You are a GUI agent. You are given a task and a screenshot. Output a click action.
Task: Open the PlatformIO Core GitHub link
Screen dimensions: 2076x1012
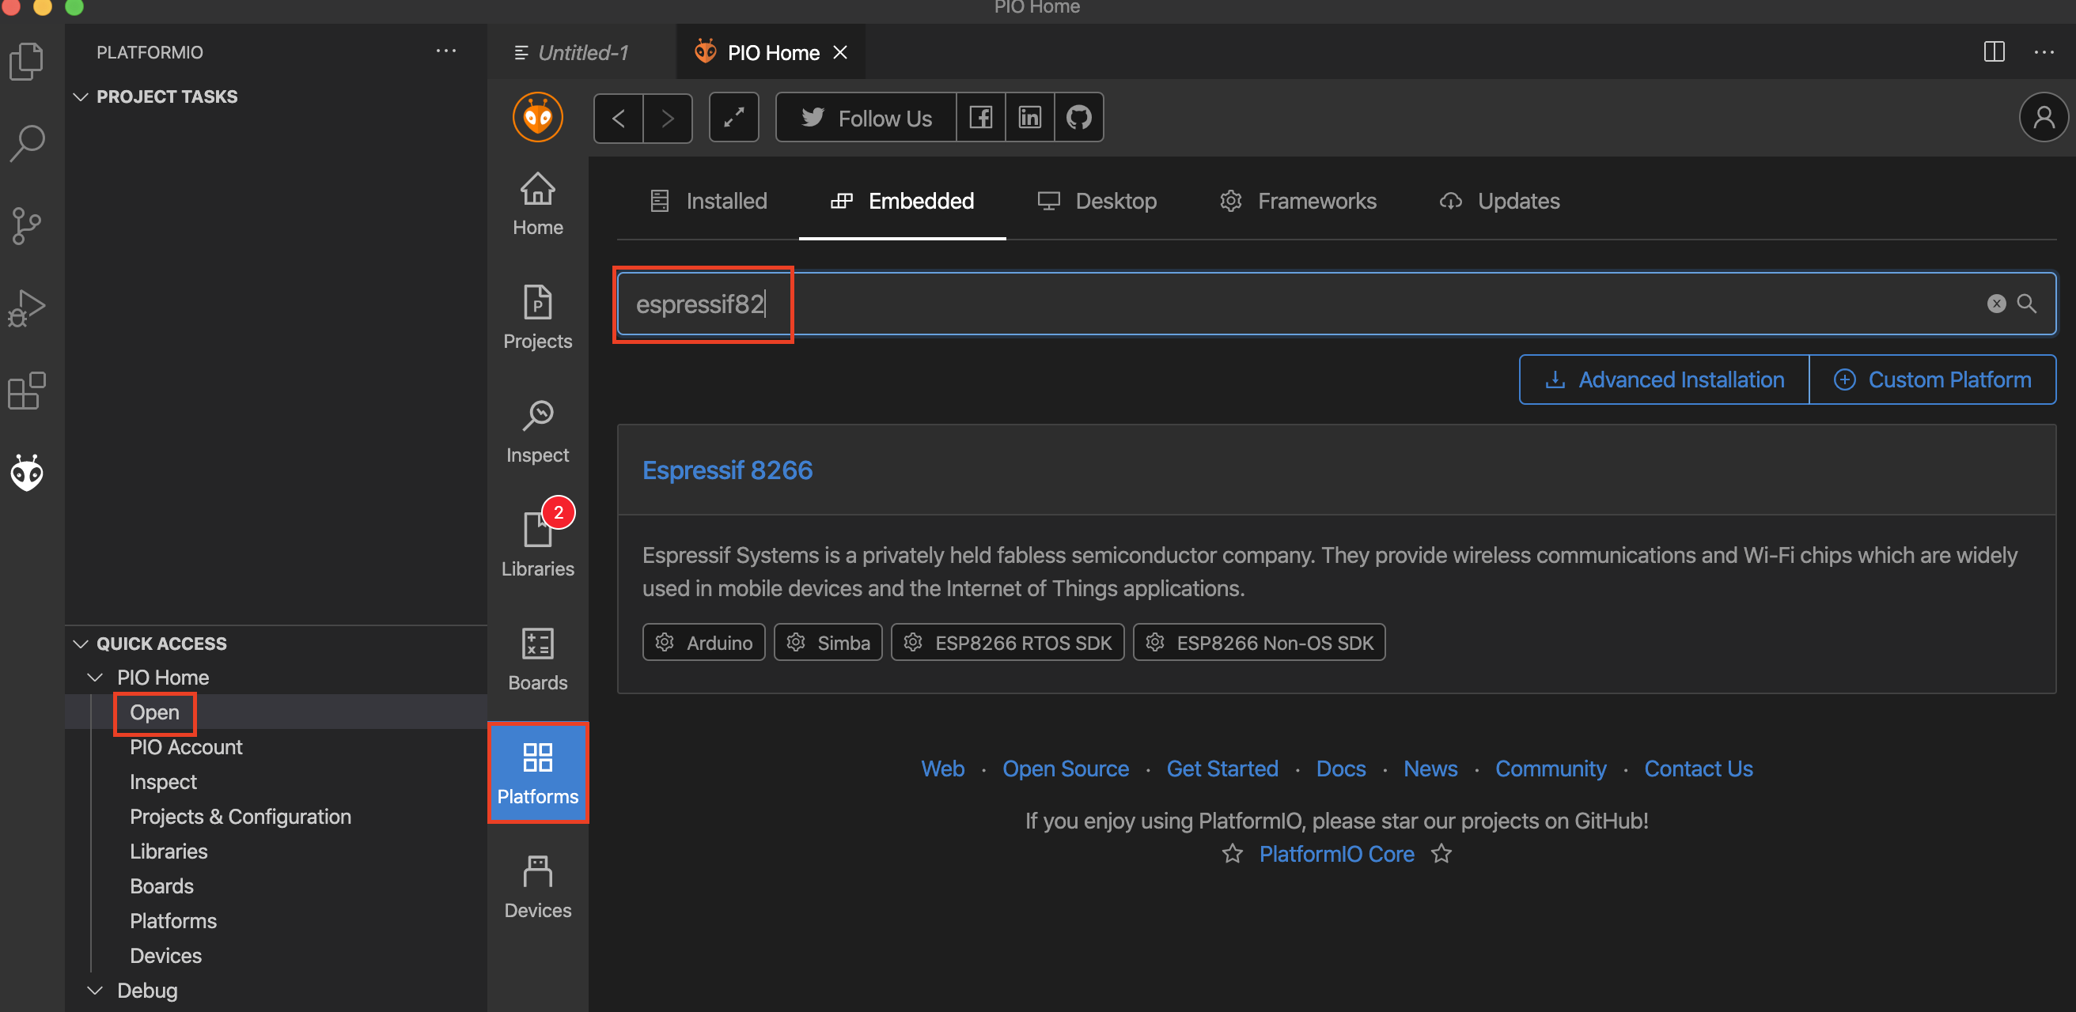(x=1336, y=854)
